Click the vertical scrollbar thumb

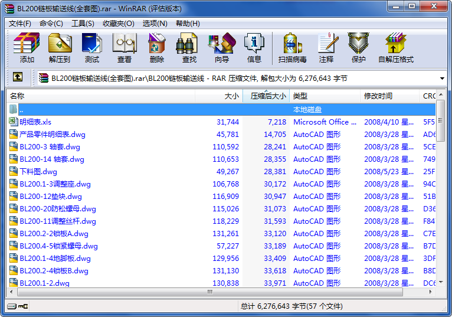click(x=440, y=120)
